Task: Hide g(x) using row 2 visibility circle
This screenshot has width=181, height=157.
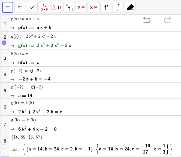Action: coord(4,43)
